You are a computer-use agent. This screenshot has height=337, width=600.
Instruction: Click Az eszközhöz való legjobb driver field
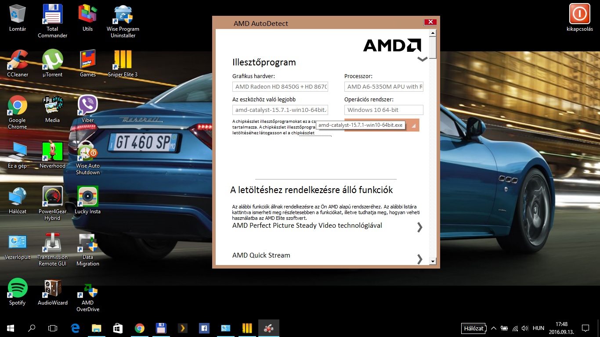tap(280, 110)
